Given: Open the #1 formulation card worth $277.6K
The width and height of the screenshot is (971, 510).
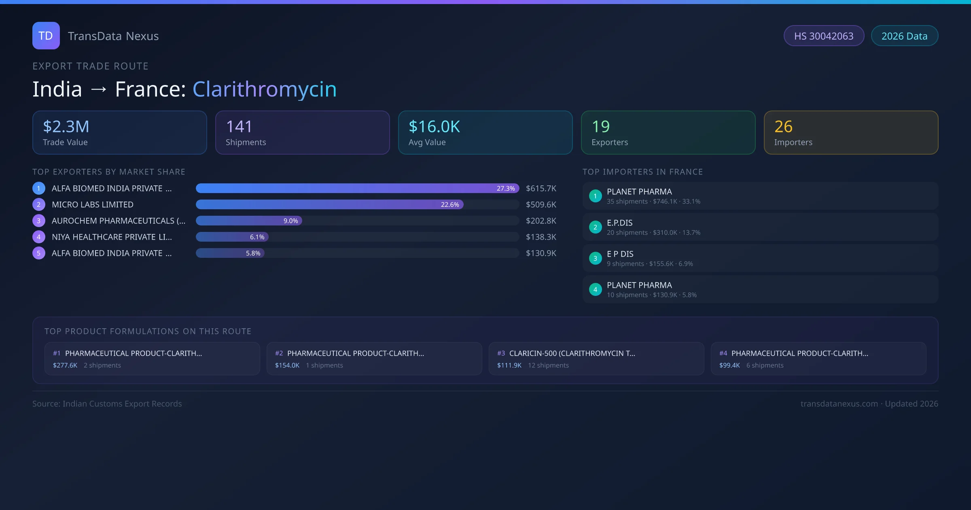Looking at the screenshot, I should 152,359.
